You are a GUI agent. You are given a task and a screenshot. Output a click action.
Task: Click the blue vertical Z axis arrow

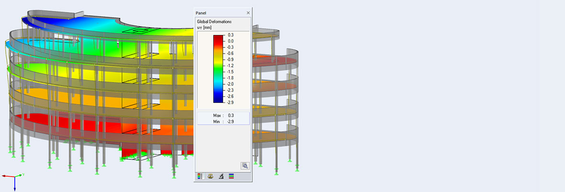point(14,185)
